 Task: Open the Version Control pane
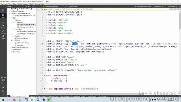coord(91,96)
